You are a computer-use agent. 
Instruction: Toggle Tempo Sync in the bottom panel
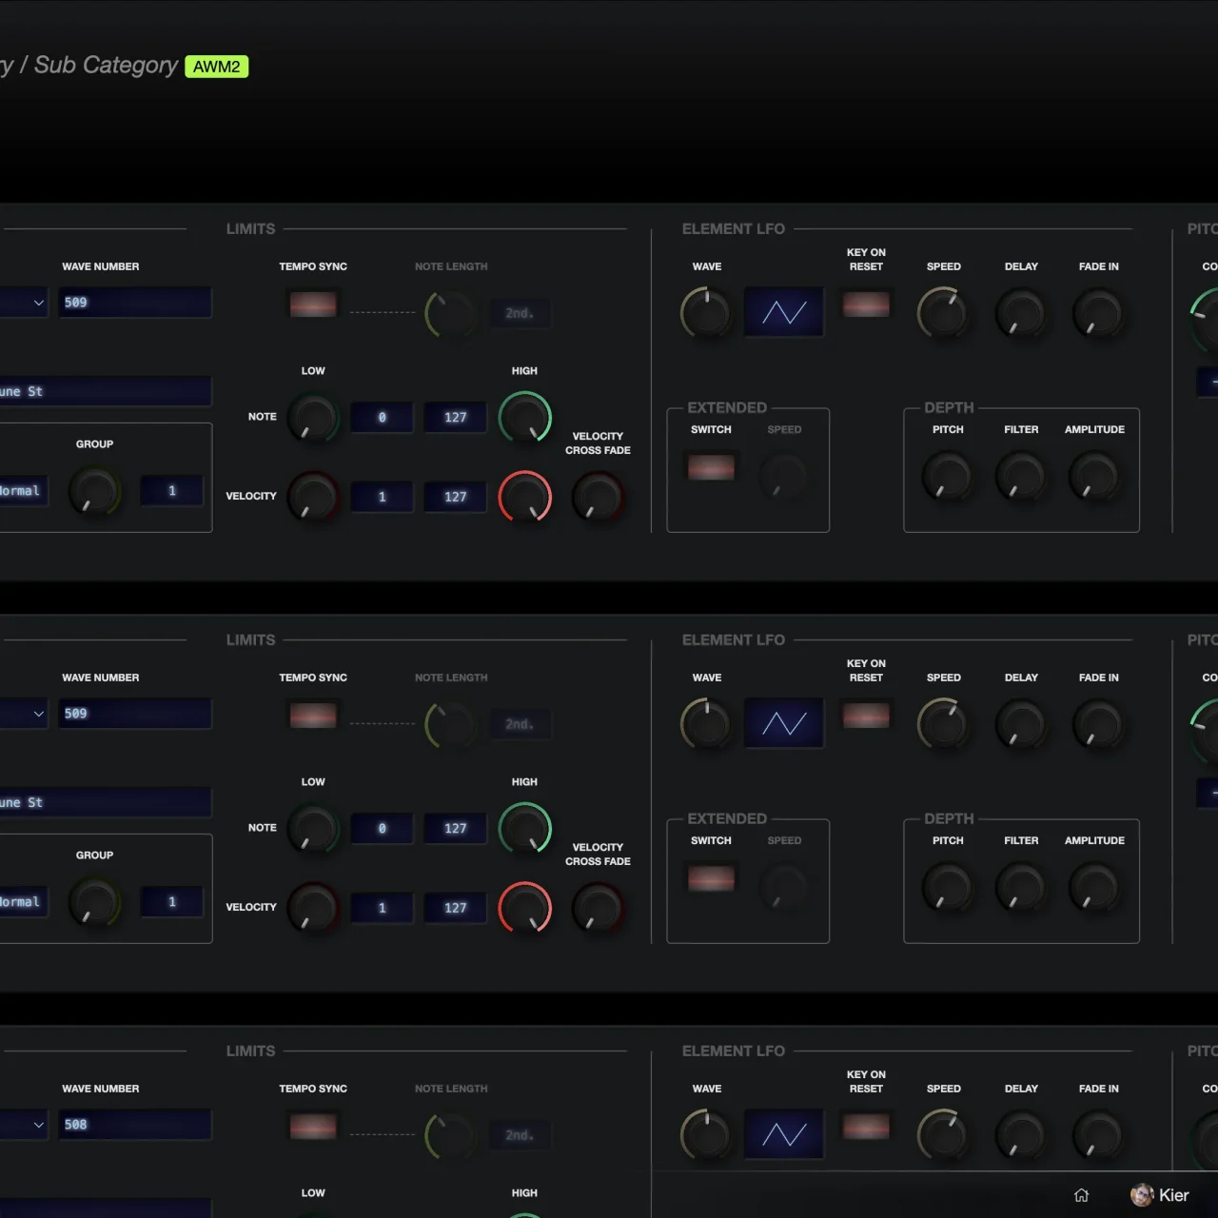[313, 1127]
